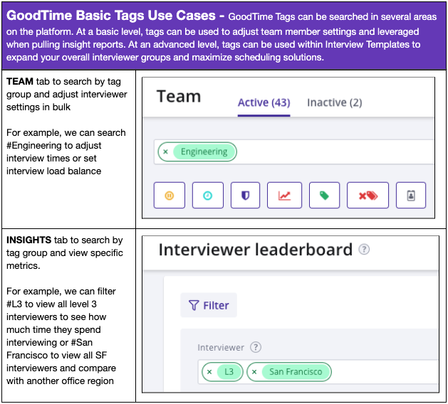Click the Interviewer tag input field
The image size is (448, 404).
tap(385, 372)
